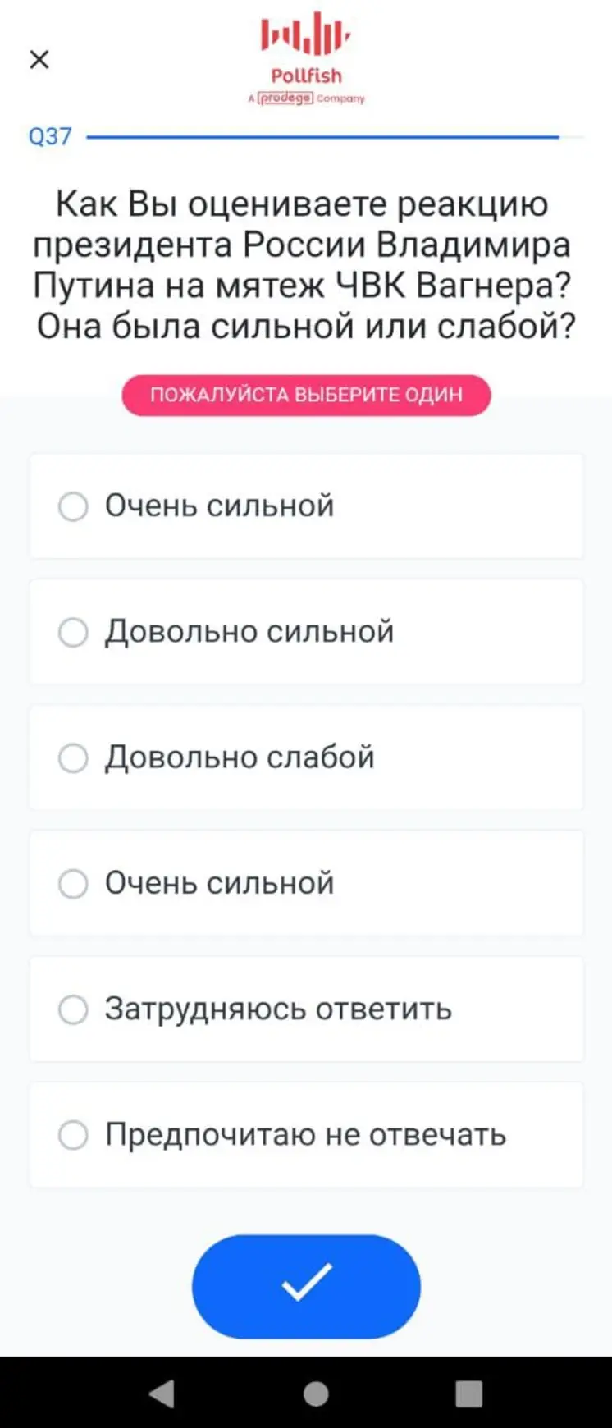Mark the 'Затрудняюсь ответить' radio circle
Viewport: 612px width, 1428px height.
[73, 1009]
